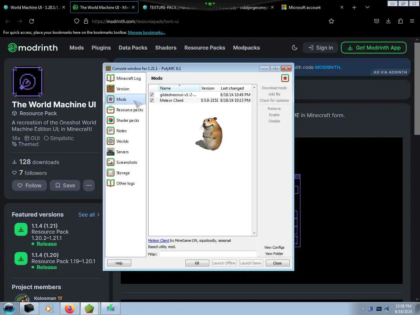Viewport: 420px width, 315px height.
Task: Click Get Modrinth App button
Action: coord(374,48)
